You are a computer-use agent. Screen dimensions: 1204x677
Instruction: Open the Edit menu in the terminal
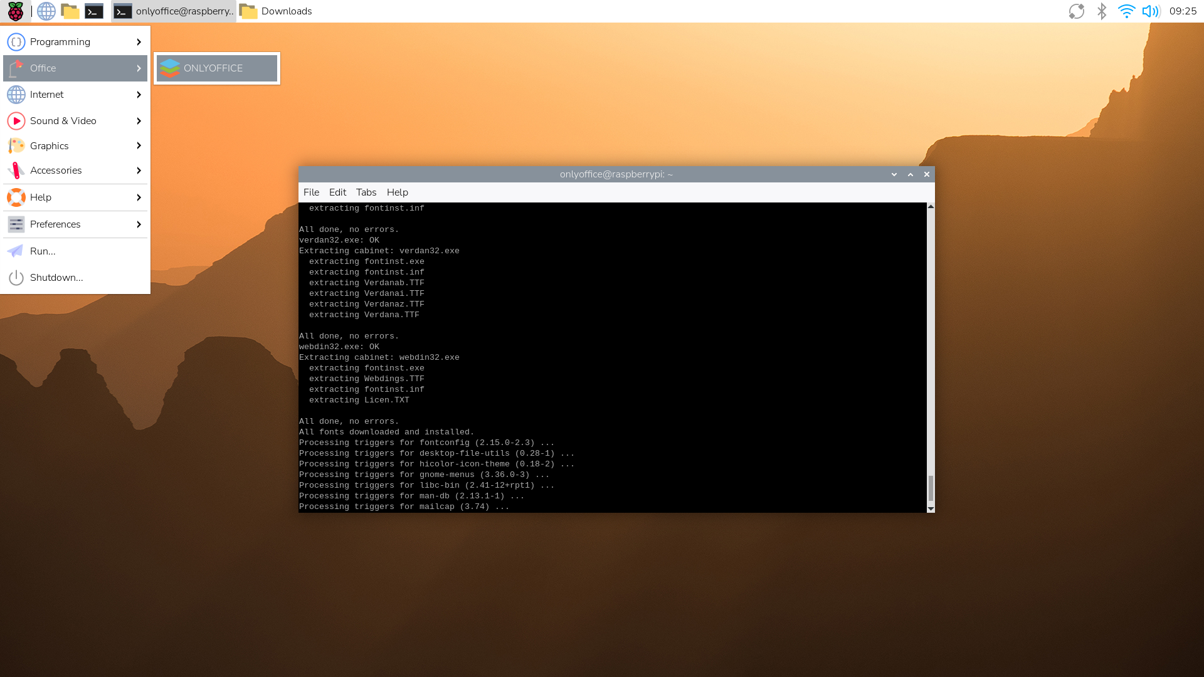tap(337, 192)
